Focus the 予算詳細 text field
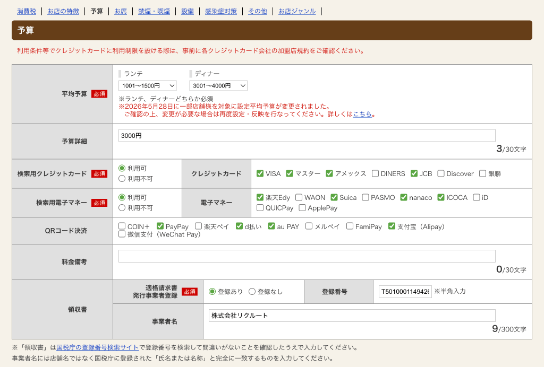 click(x=307, y=136)
